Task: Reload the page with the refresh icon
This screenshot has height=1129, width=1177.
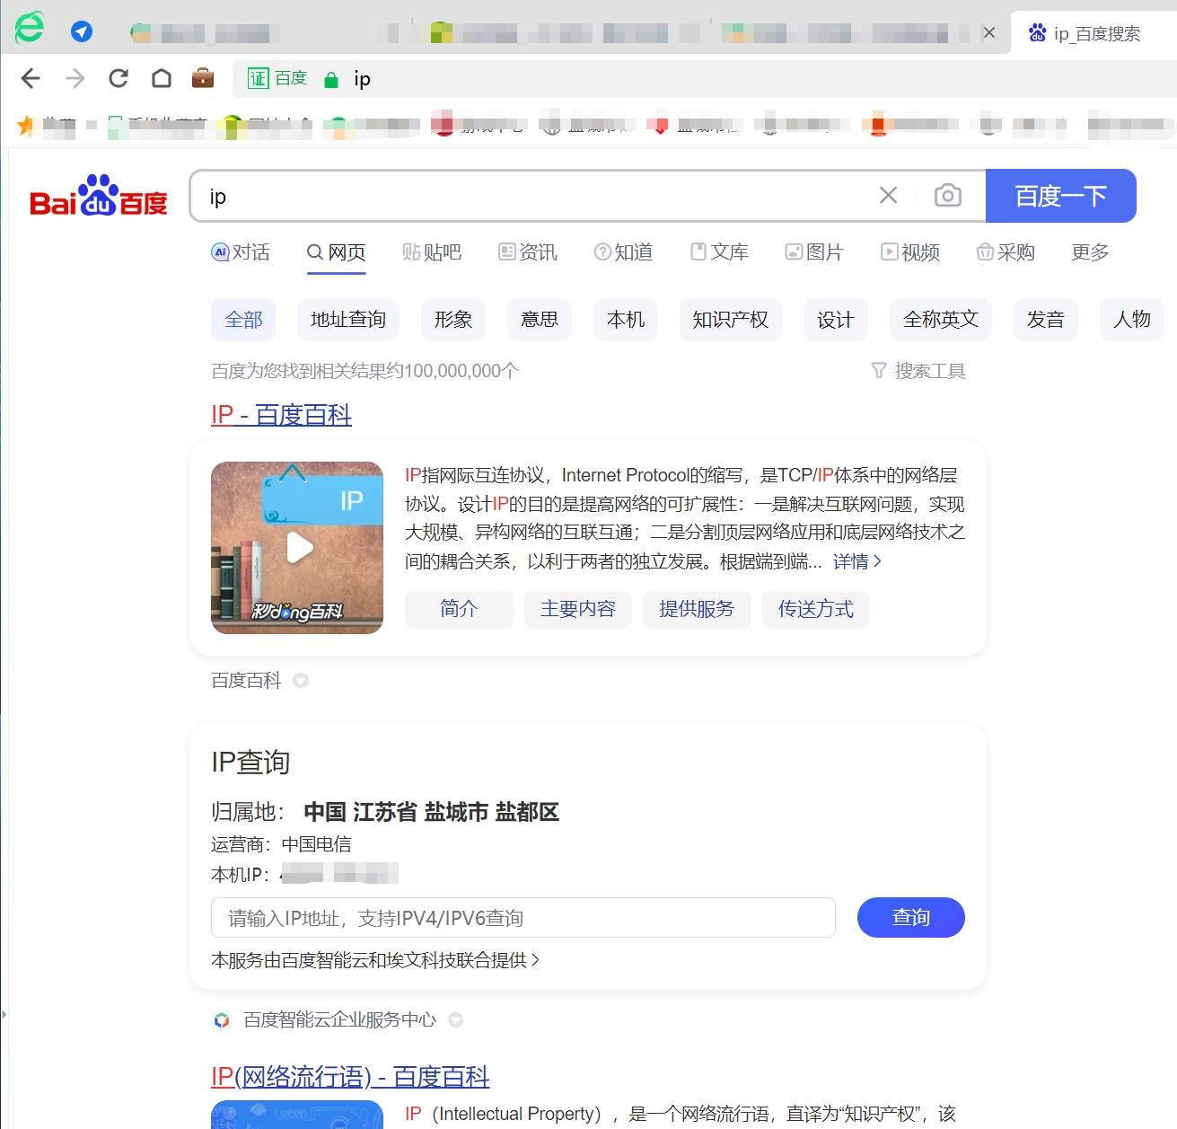Action: (x=119, y=79)
